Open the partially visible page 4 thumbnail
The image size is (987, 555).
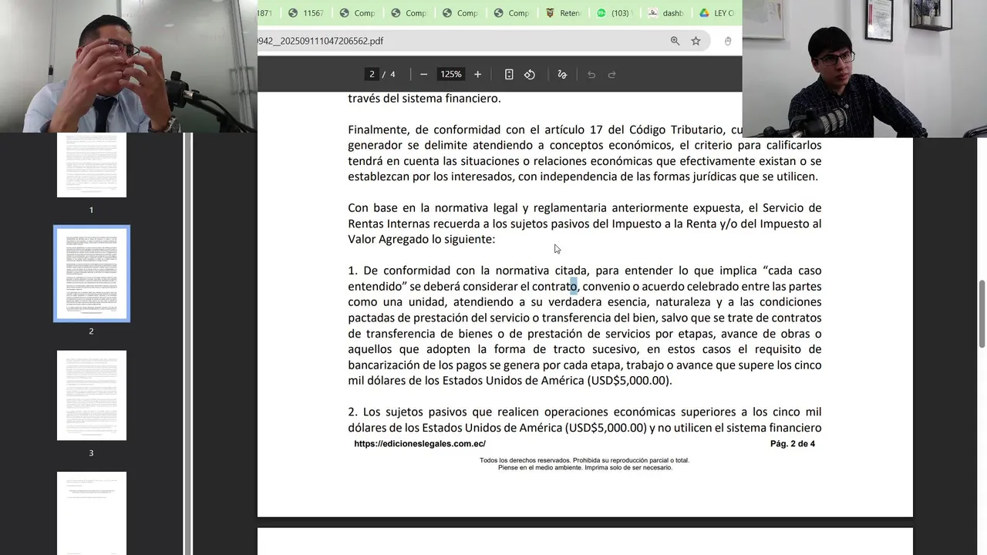pyautogui.click(x=92, y=513)
